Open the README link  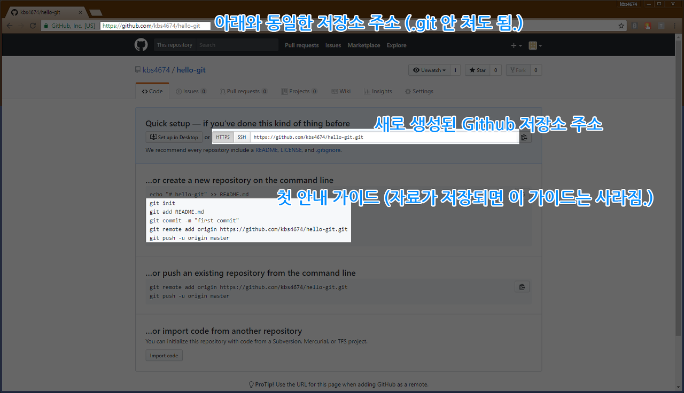tap(266, 150)
